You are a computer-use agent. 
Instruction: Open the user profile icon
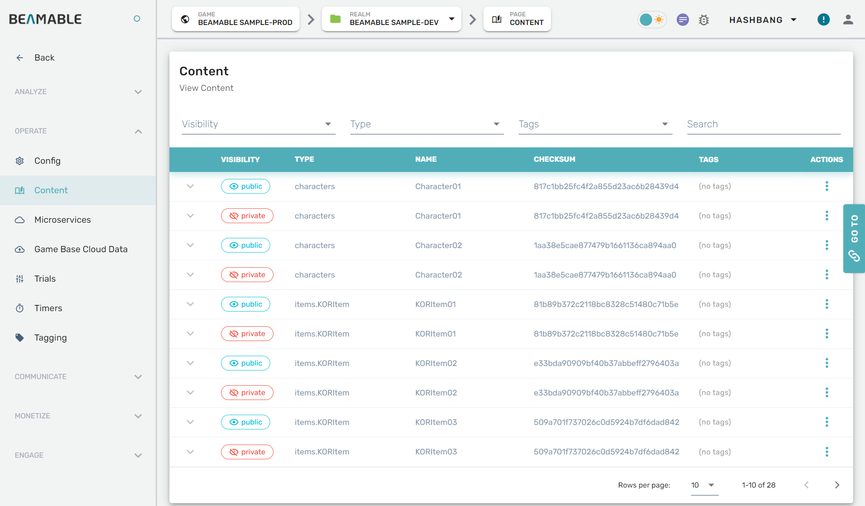coord(848,20)
